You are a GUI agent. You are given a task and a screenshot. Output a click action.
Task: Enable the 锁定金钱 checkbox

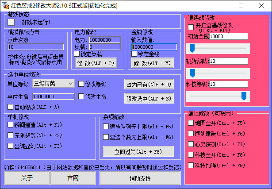click(x=134, y=54)
